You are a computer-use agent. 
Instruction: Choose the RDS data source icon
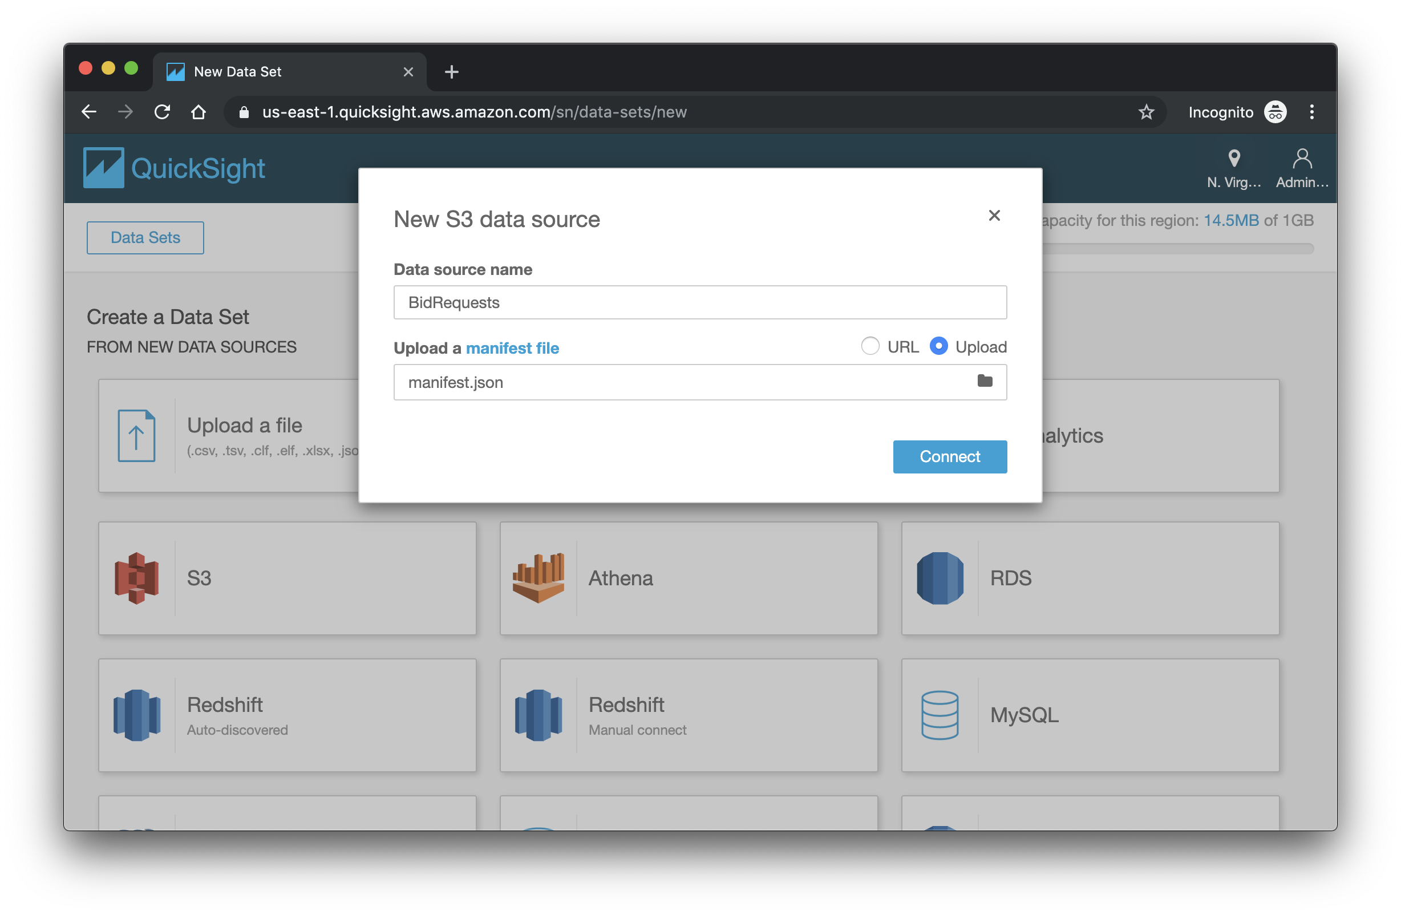[940, 578]
